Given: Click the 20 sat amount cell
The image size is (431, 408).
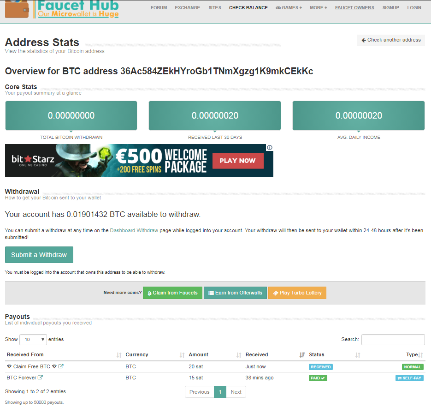Looking at the screenshot, I should pyautogui.click(x=196, y=366).
